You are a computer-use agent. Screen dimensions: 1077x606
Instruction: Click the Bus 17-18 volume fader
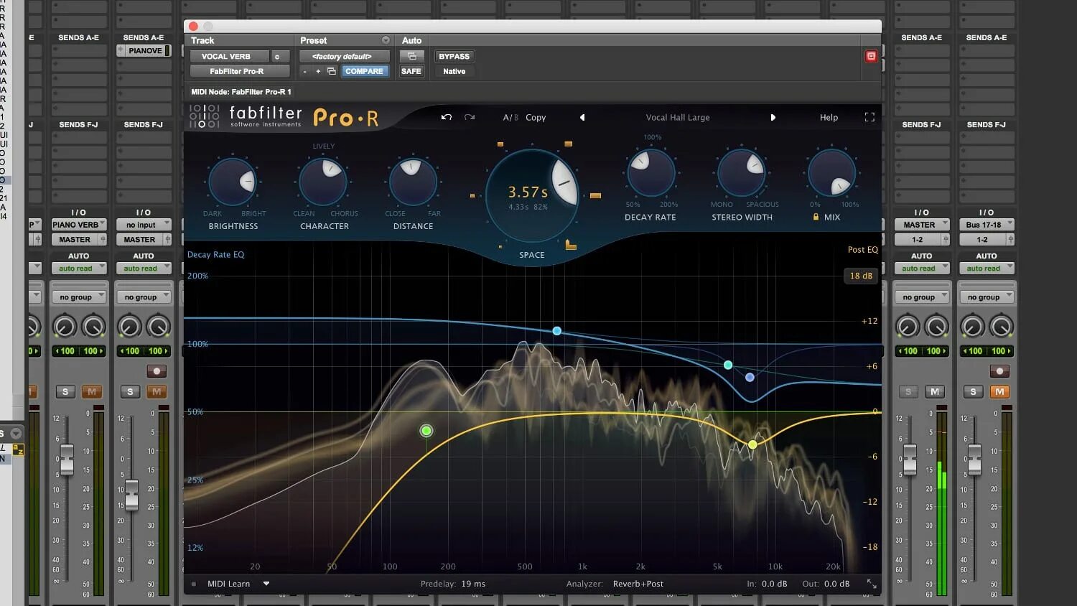[x=974, y=460]
